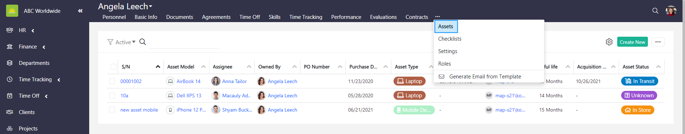
Task: Open the Finance bank icon
Action: [x=10, y=47]
